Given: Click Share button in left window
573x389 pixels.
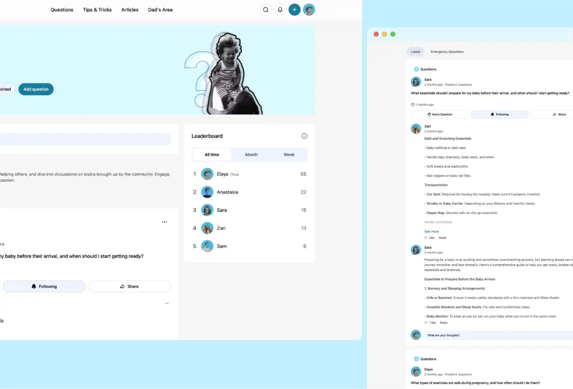Looking at the screenshot, I should click(x=129, y=286).
